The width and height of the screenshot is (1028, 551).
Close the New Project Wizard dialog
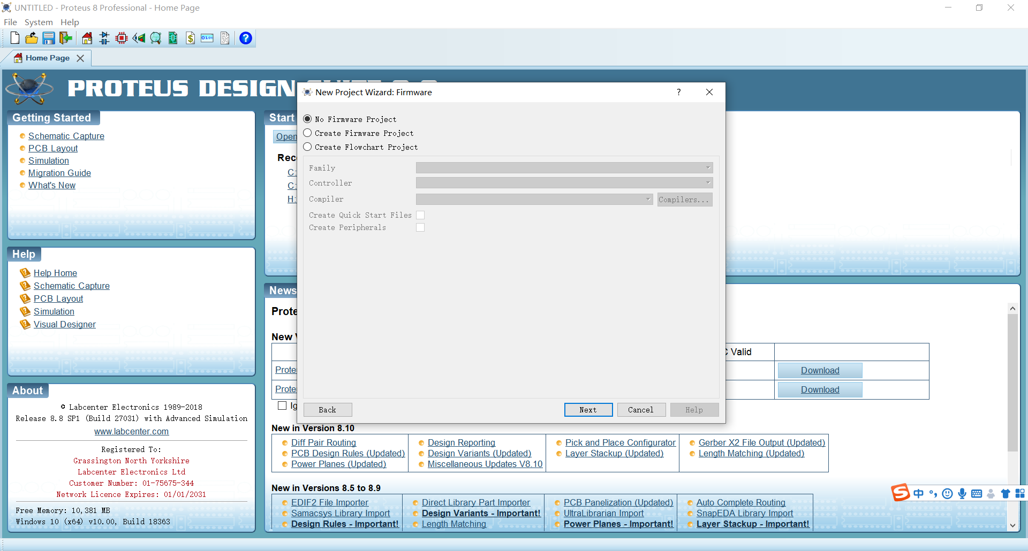709,92
